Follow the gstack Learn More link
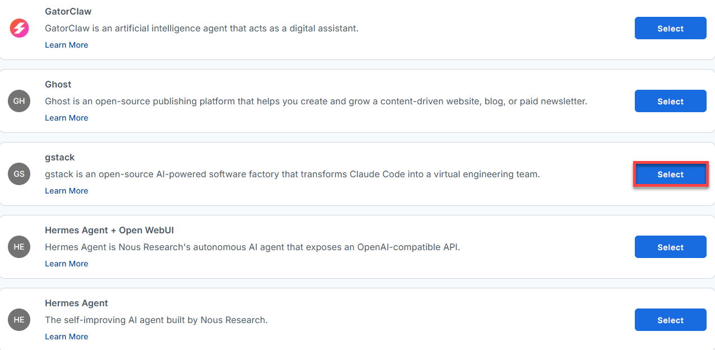Screen dimensions: 715x350 [x=66, y=191]
